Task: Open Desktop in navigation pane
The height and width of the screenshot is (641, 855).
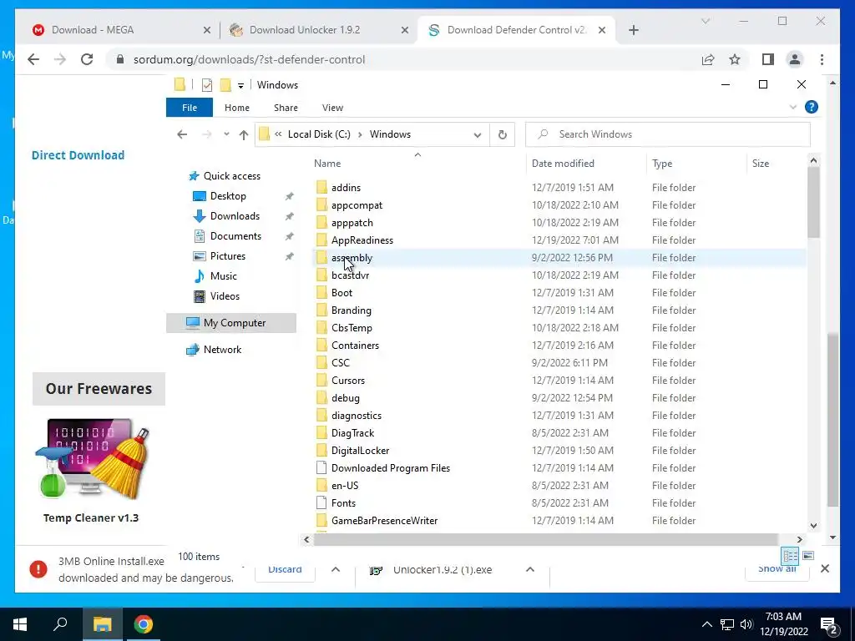Action: 228,196
